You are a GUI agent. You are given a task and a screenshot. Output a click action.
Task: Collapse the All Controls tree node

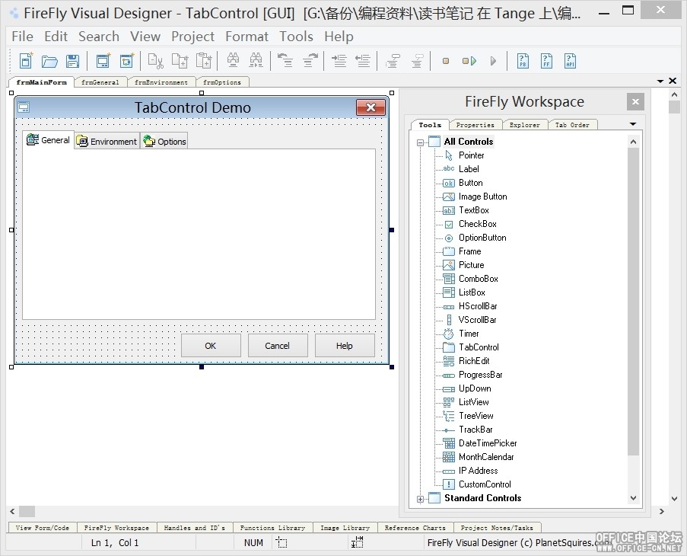point(420,142)
